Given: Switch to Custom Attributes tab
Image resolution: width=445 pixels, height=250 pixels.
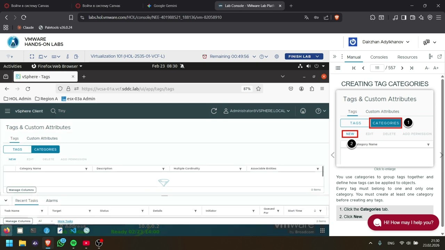Looking at the screenshot, I should coord(42,138).
